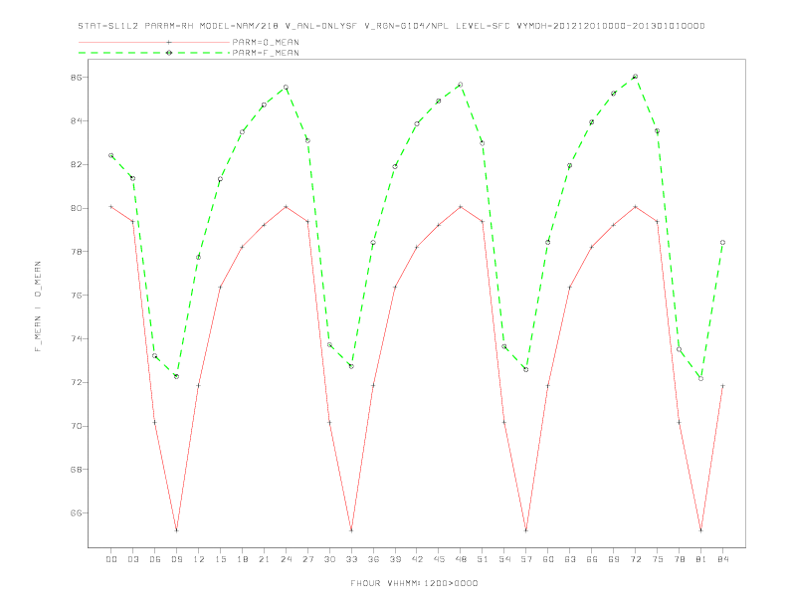Click x-axis tick label 39
Screen dimensions: 788x609
coord(396,559)
